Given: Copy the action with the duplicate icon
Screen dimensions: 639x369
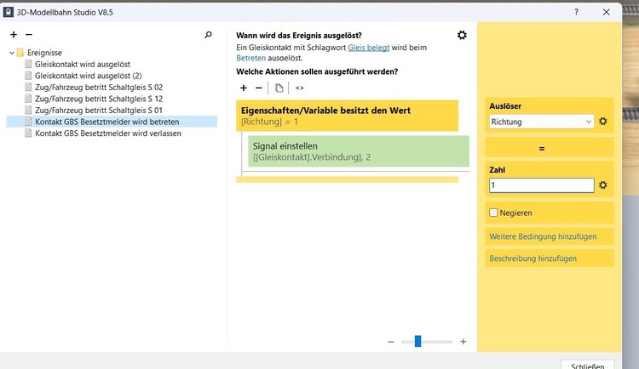Looking at the screenshot, I should point(279,88).
